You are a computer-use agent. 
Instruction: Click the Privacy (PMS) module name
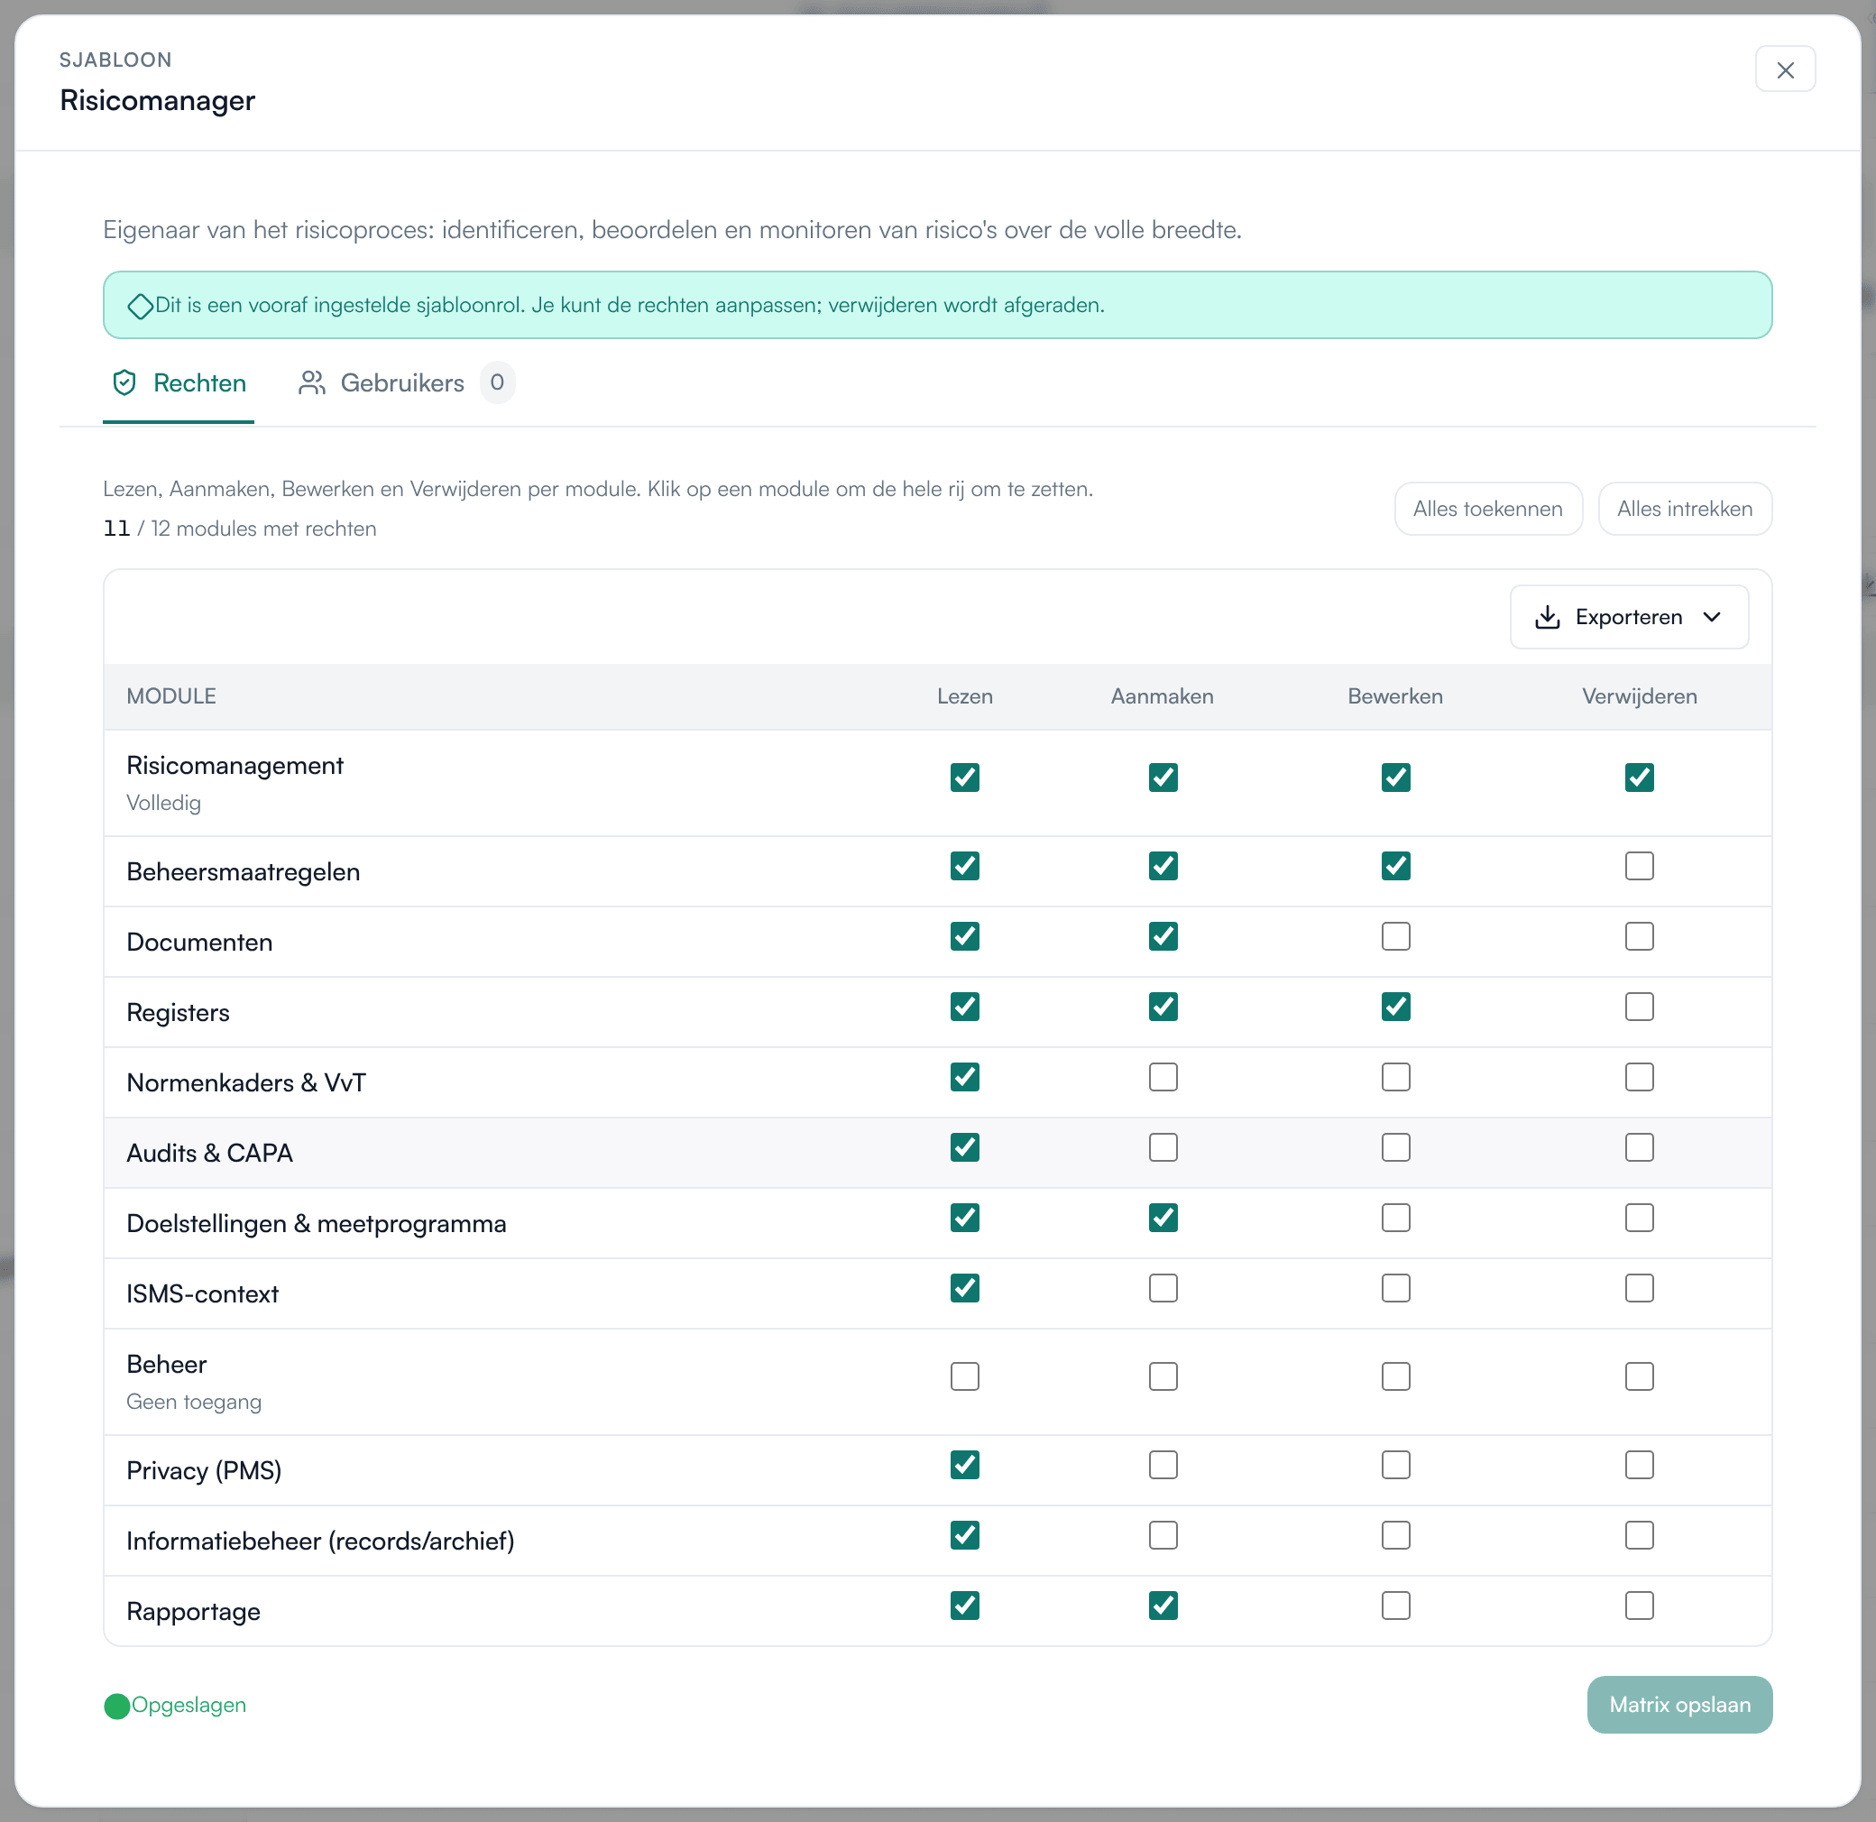tap(204, 1470)
